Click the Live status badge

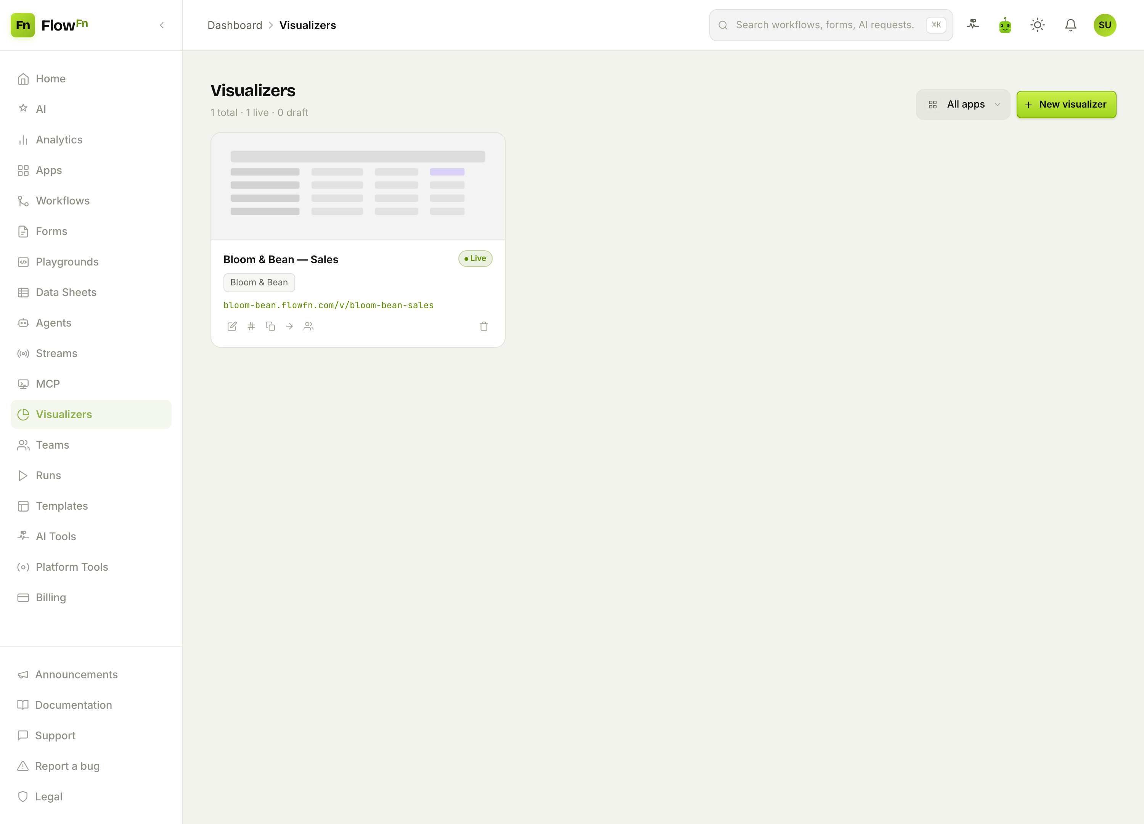(x=475, y=258)
